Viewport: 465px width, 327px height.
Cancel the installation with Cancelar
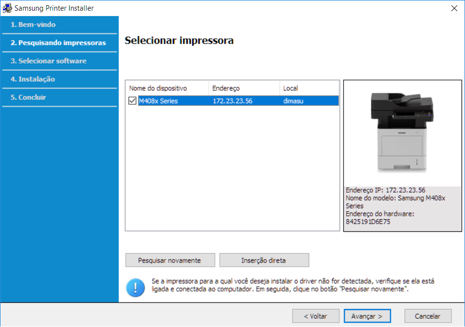coord(427,316)
